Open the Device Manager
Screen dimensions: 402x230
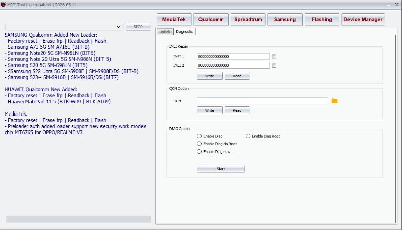pyautogui.click(x=363, y=20)
